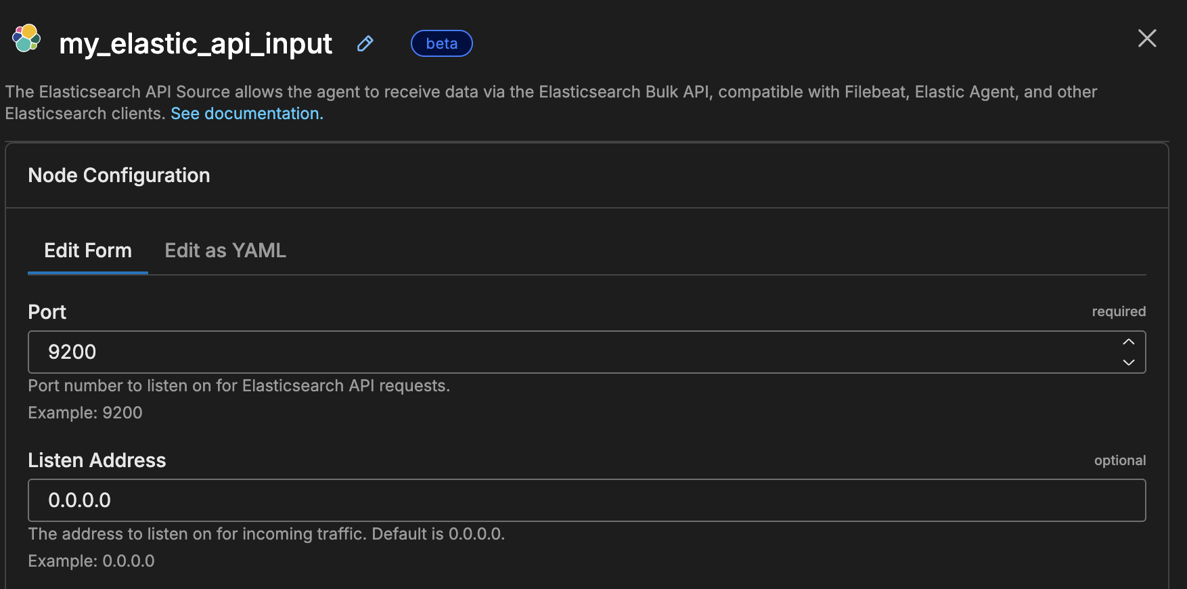Click the beta label button
The image size is (1187, 589).
(441, 43)
